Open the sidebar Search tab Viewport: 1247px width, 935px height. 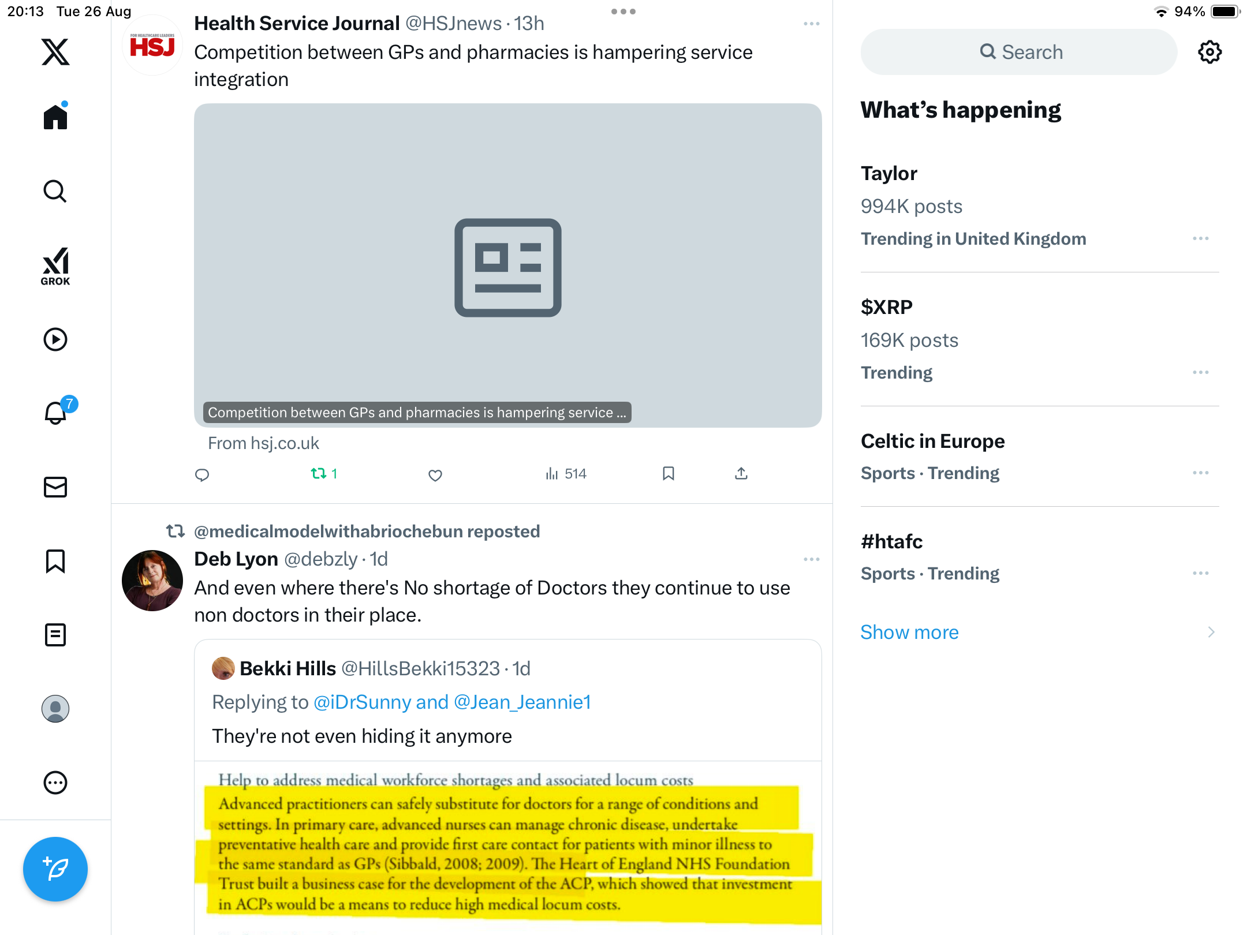[55, 191]
